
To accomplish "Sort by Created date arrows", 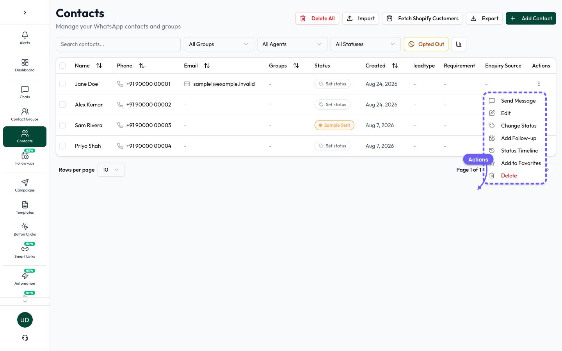I will (395, 66).
